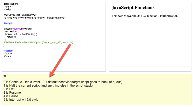Click the opening <body> tag line
This screenshot has width=193, height=107.
pos(7,9)
